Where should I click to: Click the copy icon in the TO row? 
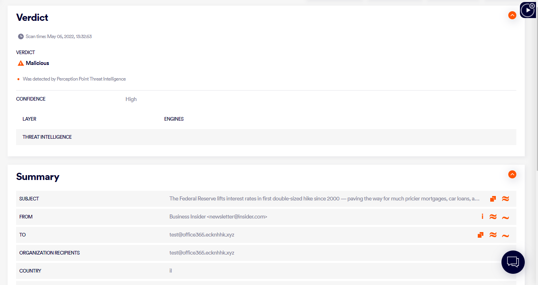pos(481,235)
